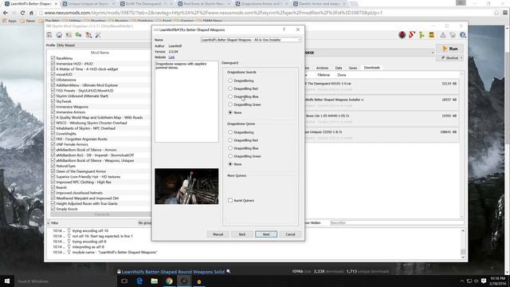
Task: Open File Explorer from the taskbar
Action: point(155,281)
